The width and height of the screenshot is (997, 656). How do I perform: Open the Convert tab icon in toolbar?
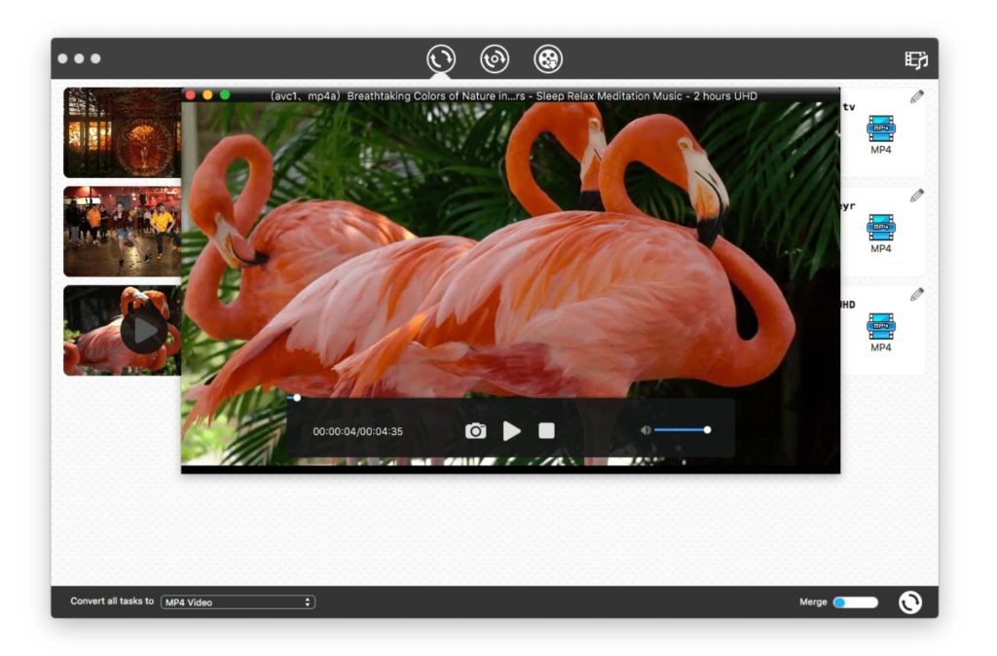click(441, 59)
